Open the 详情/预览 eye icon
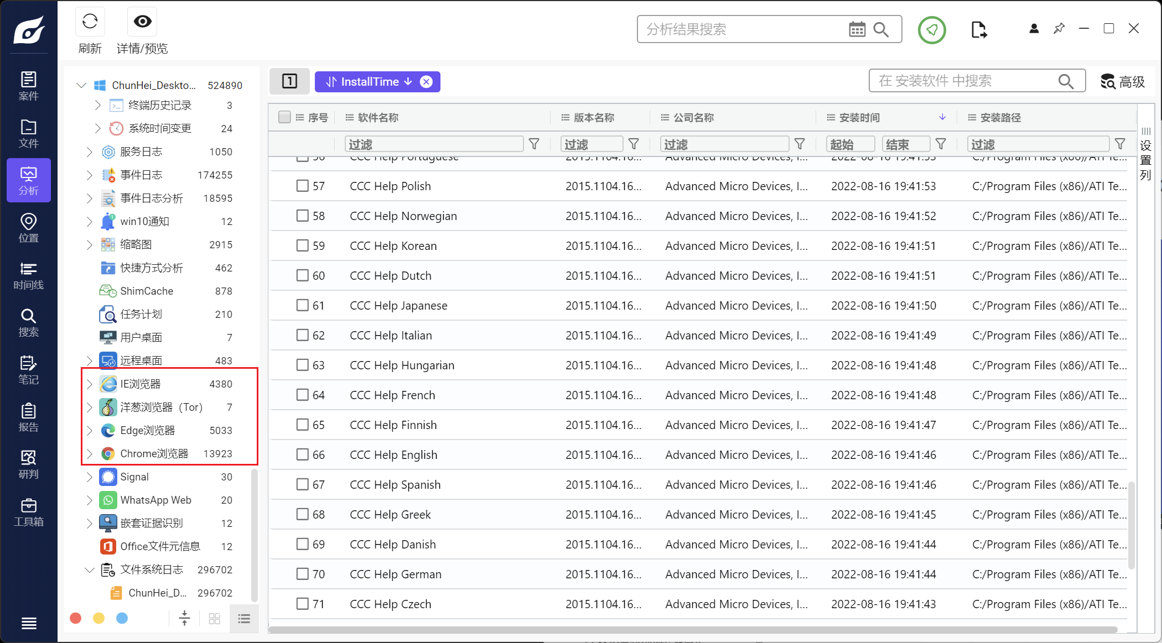The image size is (1162, 643). pyautogui.click(x=142, y=22)
